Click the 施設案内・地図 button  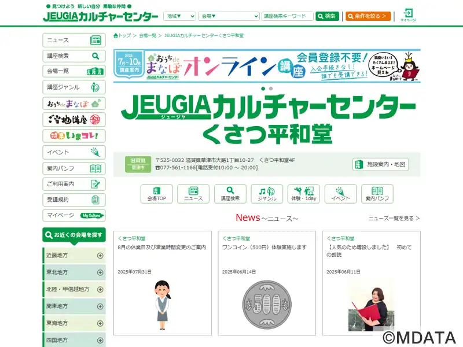(x=381, y=164)
